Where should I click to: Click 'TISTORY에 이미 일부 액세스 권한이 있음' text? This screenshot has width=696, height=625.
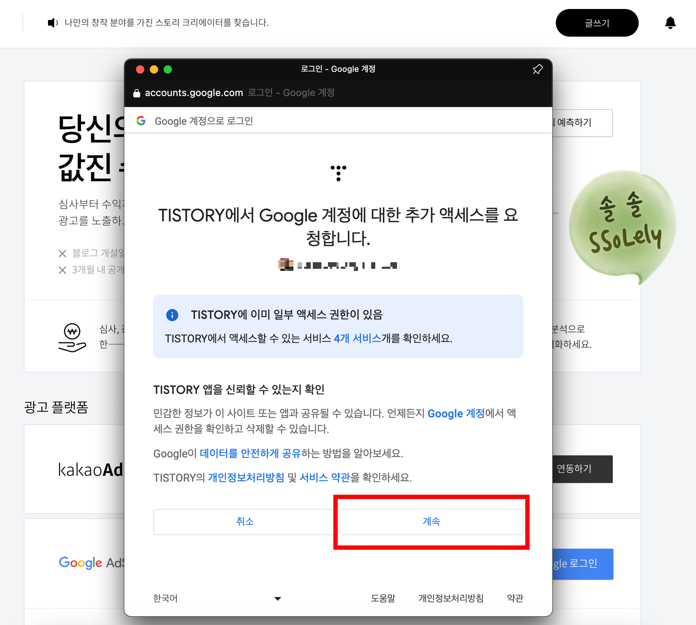287,315
